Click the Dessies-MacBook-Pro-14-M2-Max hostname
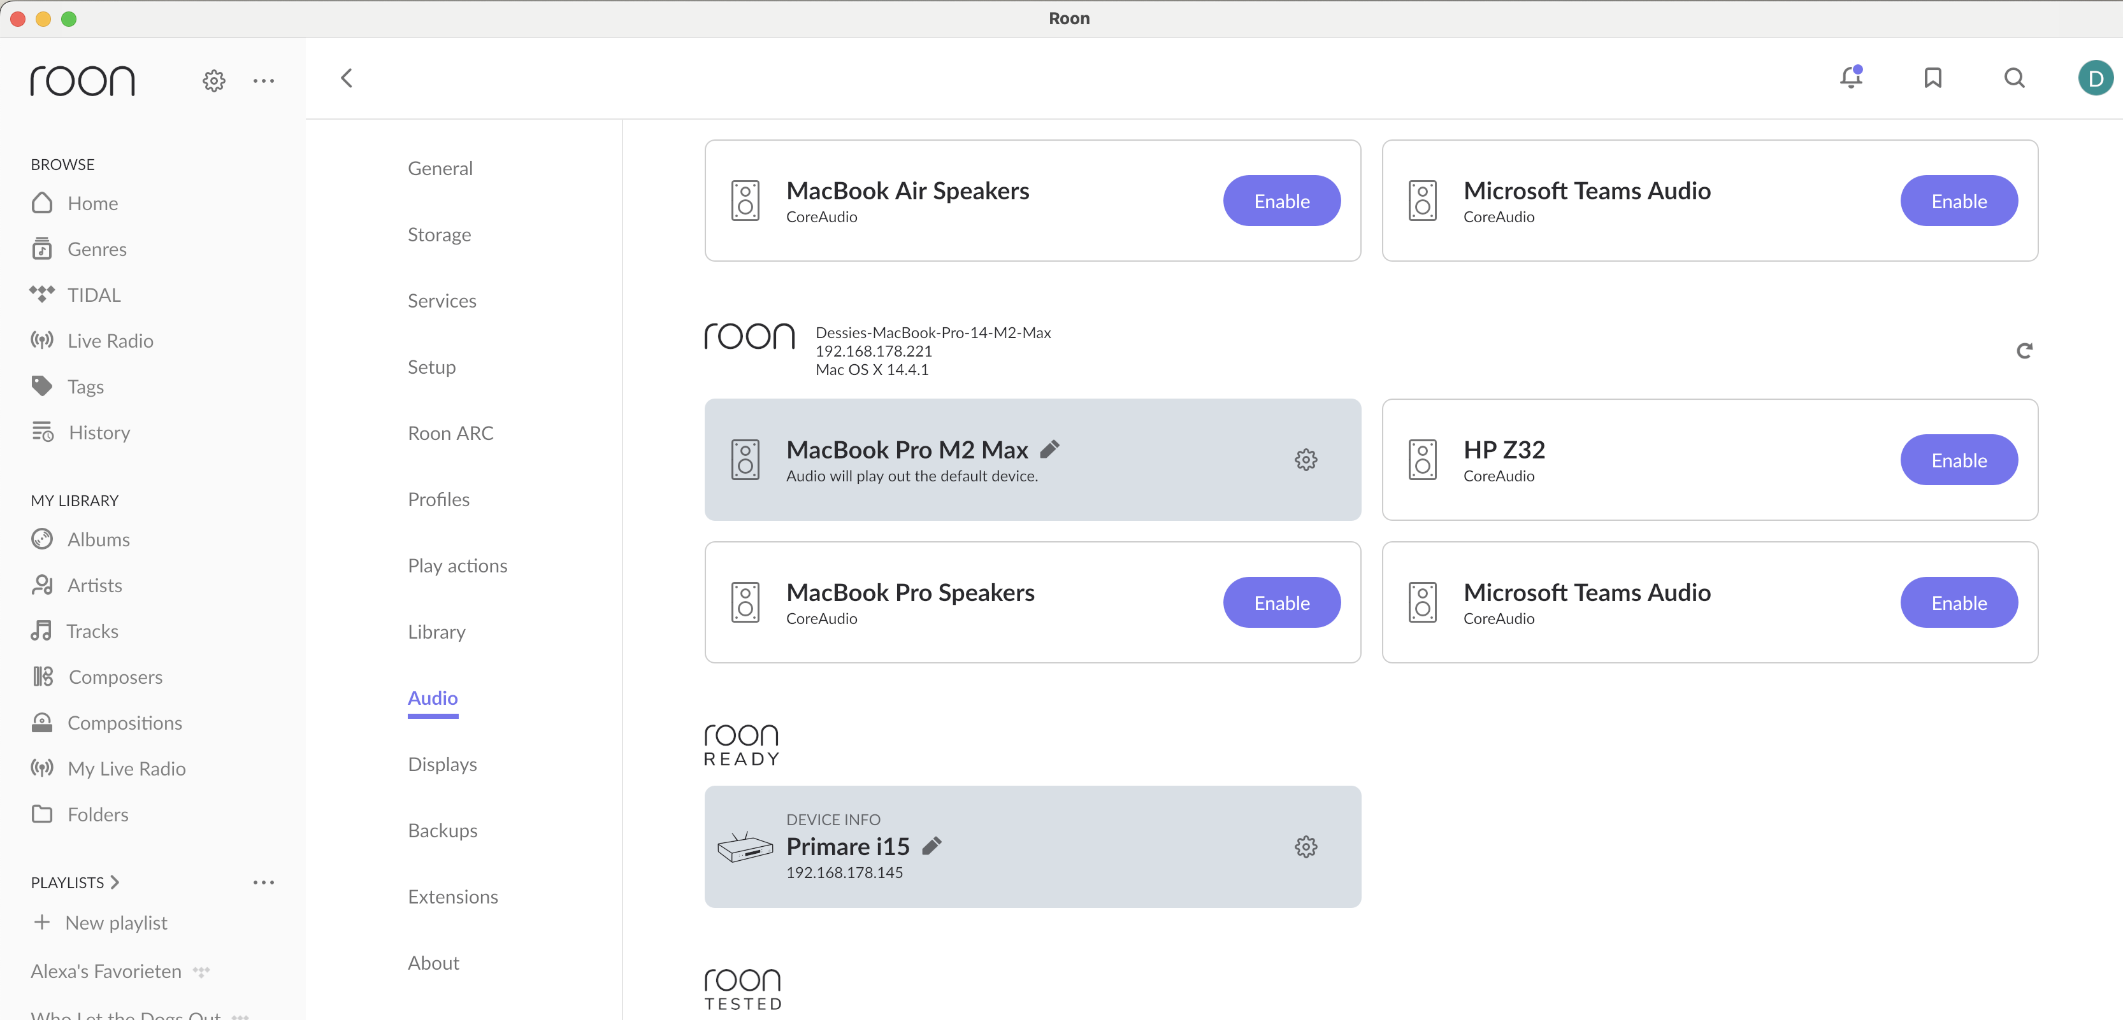This screenshot has height=1020, width=2123. point(933,332)
